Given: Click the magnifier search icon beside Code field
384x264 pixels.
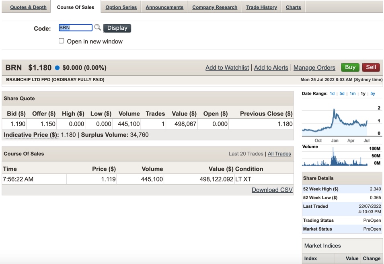Looking at the screenshot, I should tap(97, 27).
